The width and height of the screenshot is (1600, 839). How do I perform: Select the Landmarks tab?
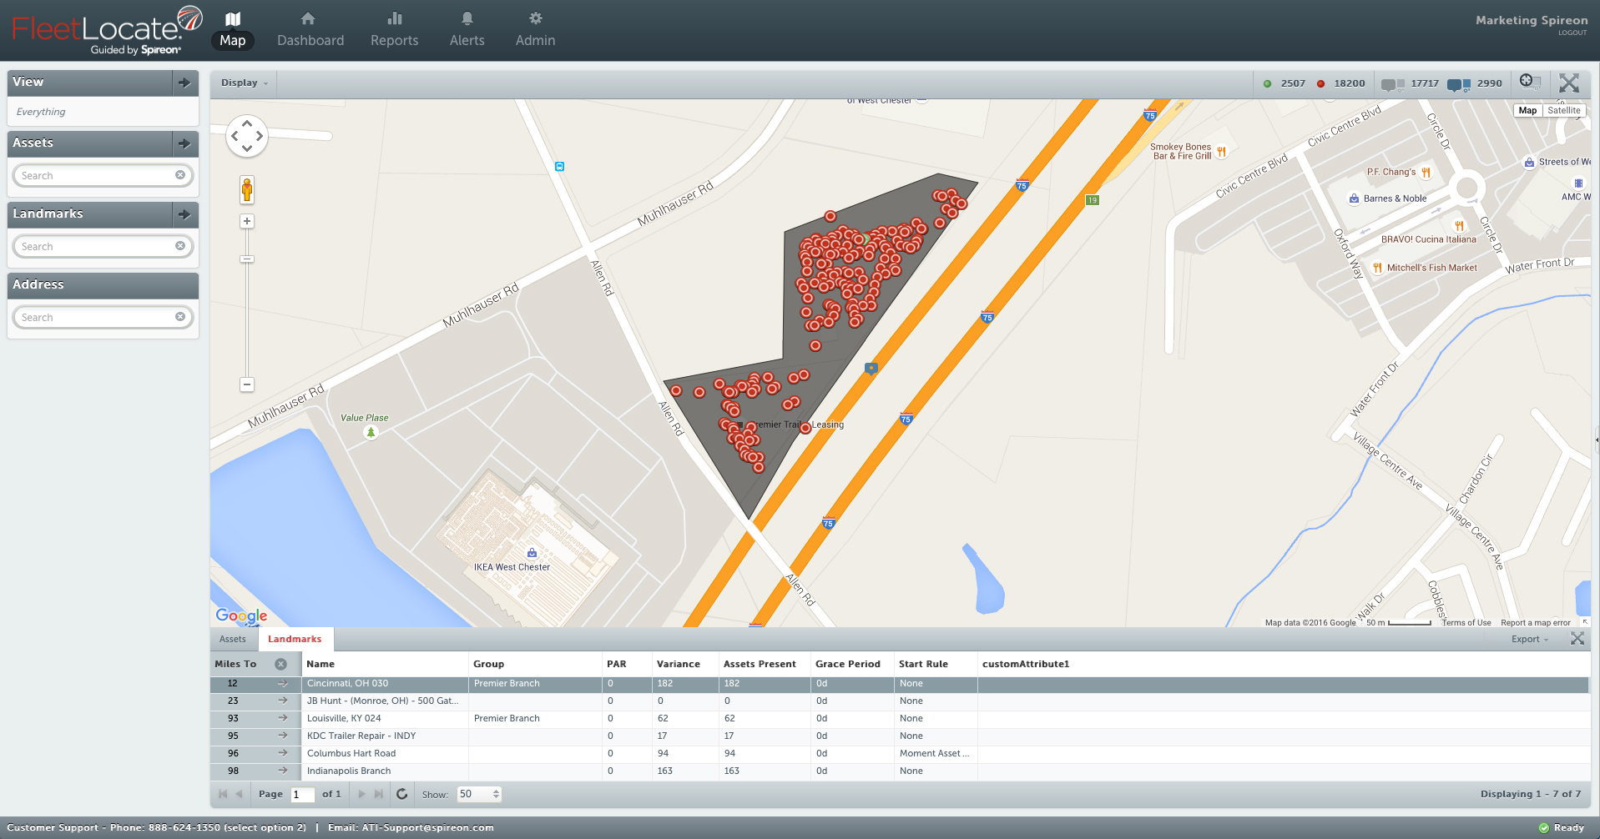pos(295,640)
